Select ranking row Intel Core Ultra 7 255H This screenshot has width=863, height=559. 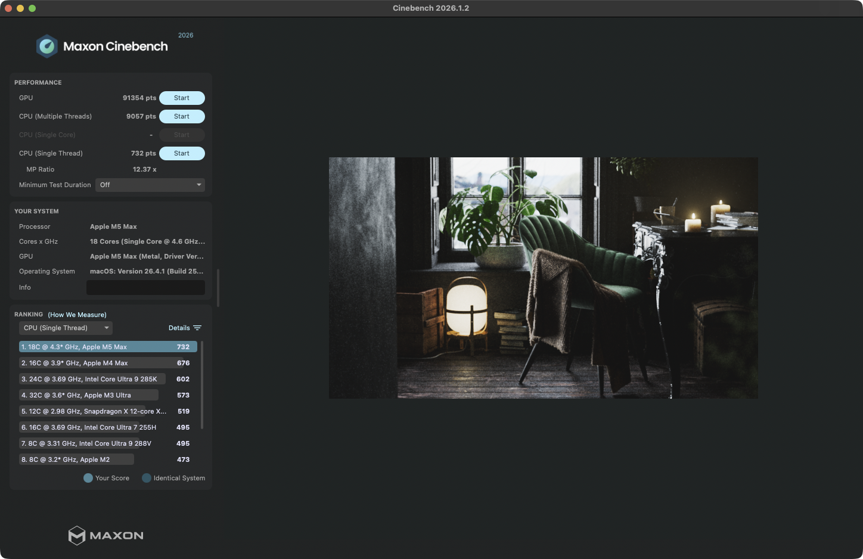point(108,427)
